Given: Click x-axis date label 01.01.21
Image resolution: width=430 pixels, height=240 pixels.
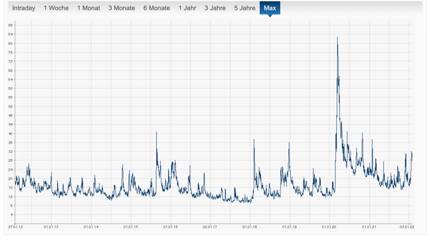Looking at the screenshot, I should coord(369,227).
